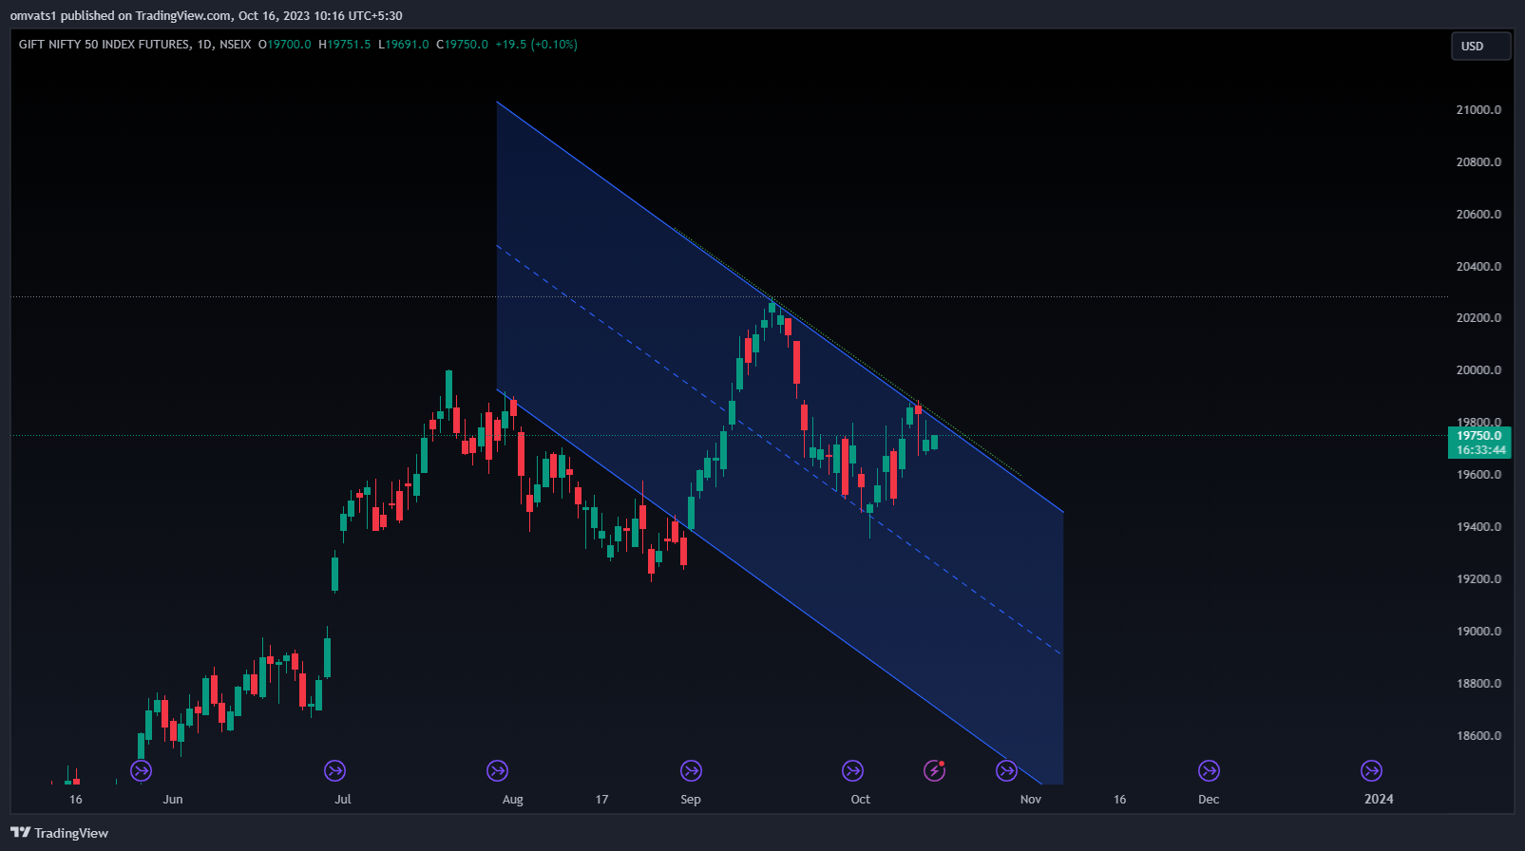Click the event marker icon above Dec
Viewport: 1525px width, 851px height.
pos(1209,770)
